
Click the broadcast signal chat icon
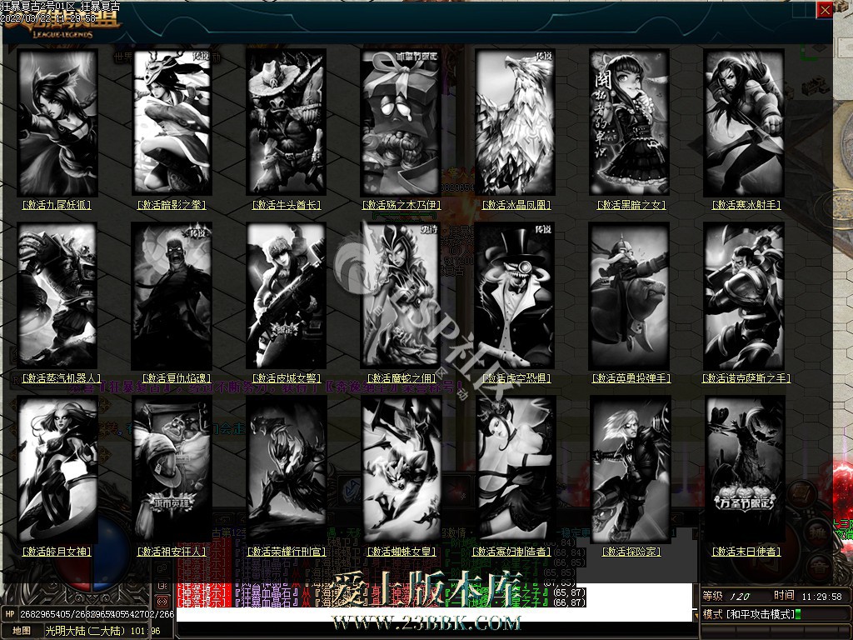162,602
